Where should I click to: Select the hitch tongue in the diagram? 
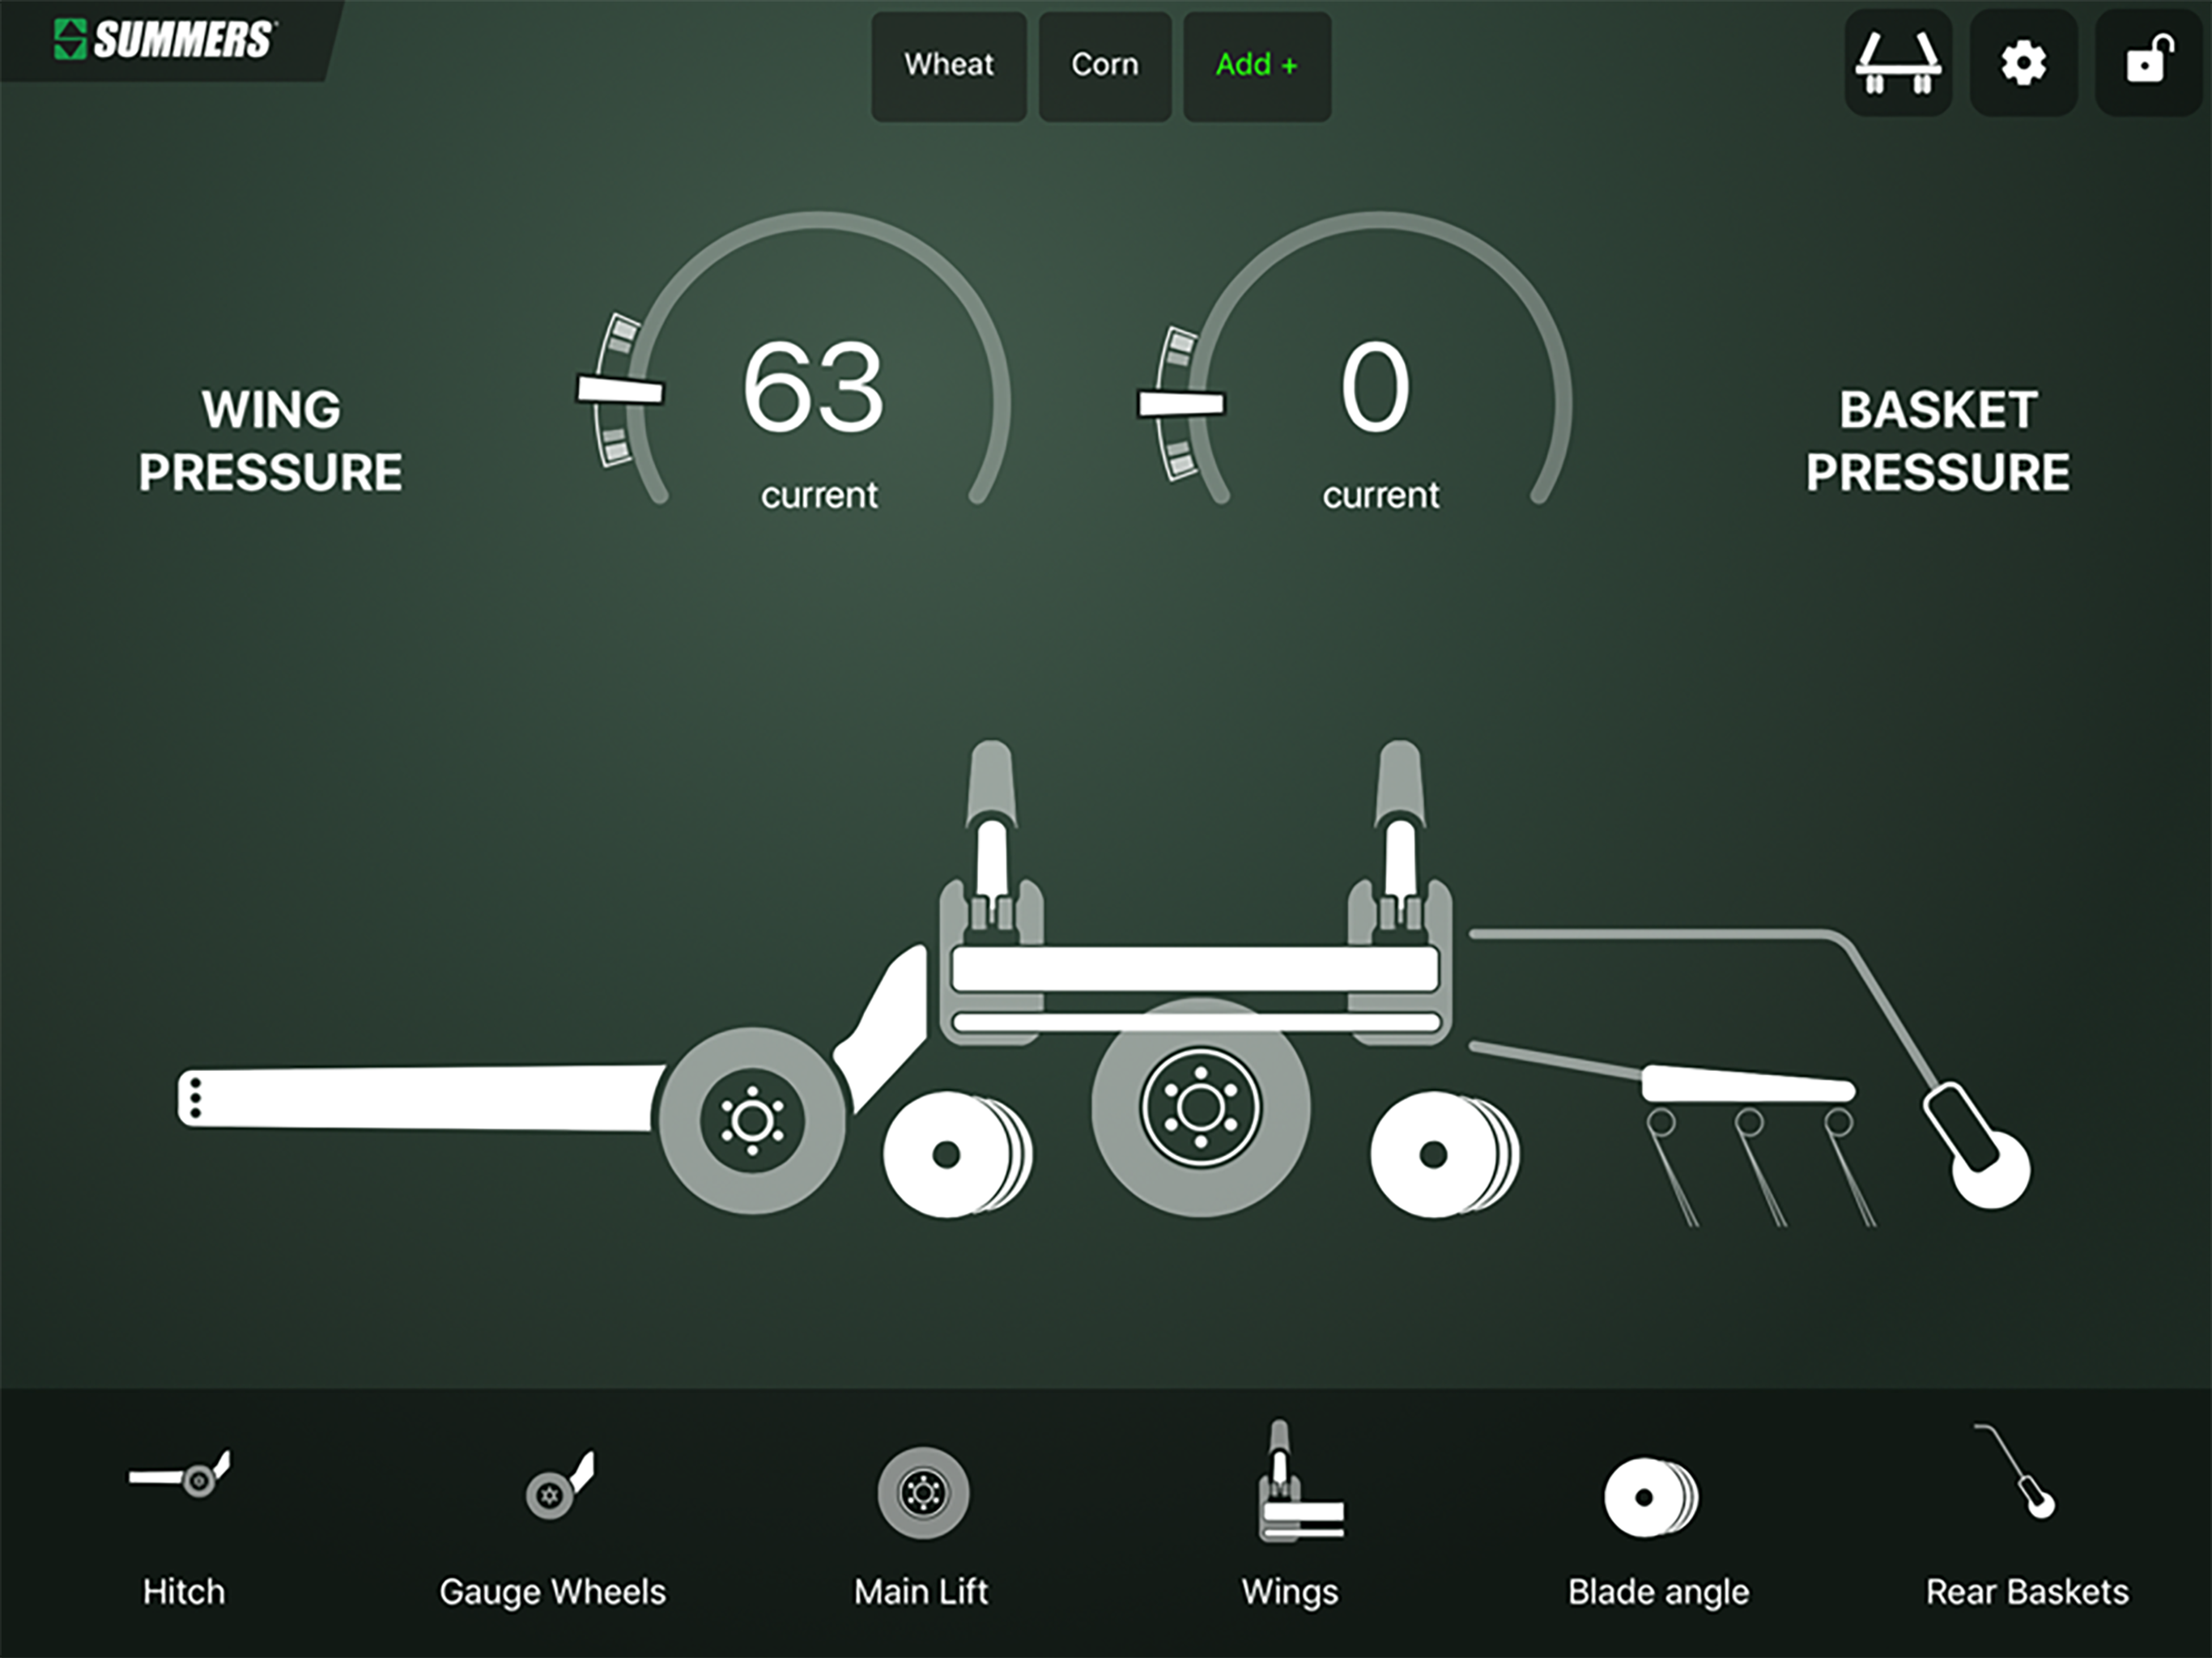tap(420, 1098)
